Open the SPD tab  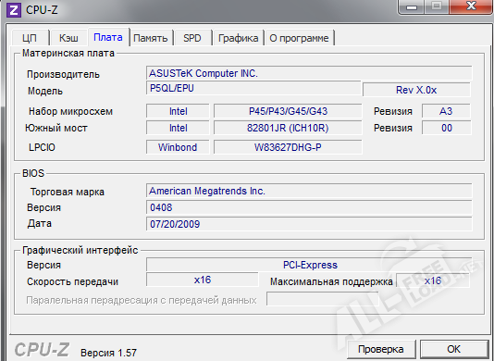[x=192, y=38]
